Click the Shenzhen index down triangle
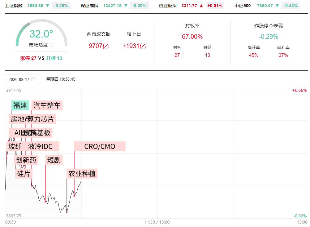The height and width of the screenshot is (227, 310). pos(126,6)
